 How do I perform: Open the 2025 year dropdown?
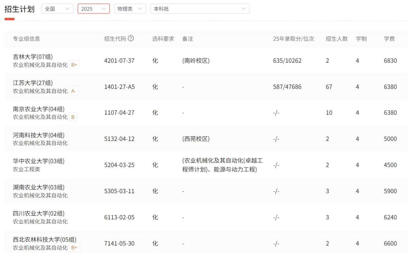click(x=94, y=9)
